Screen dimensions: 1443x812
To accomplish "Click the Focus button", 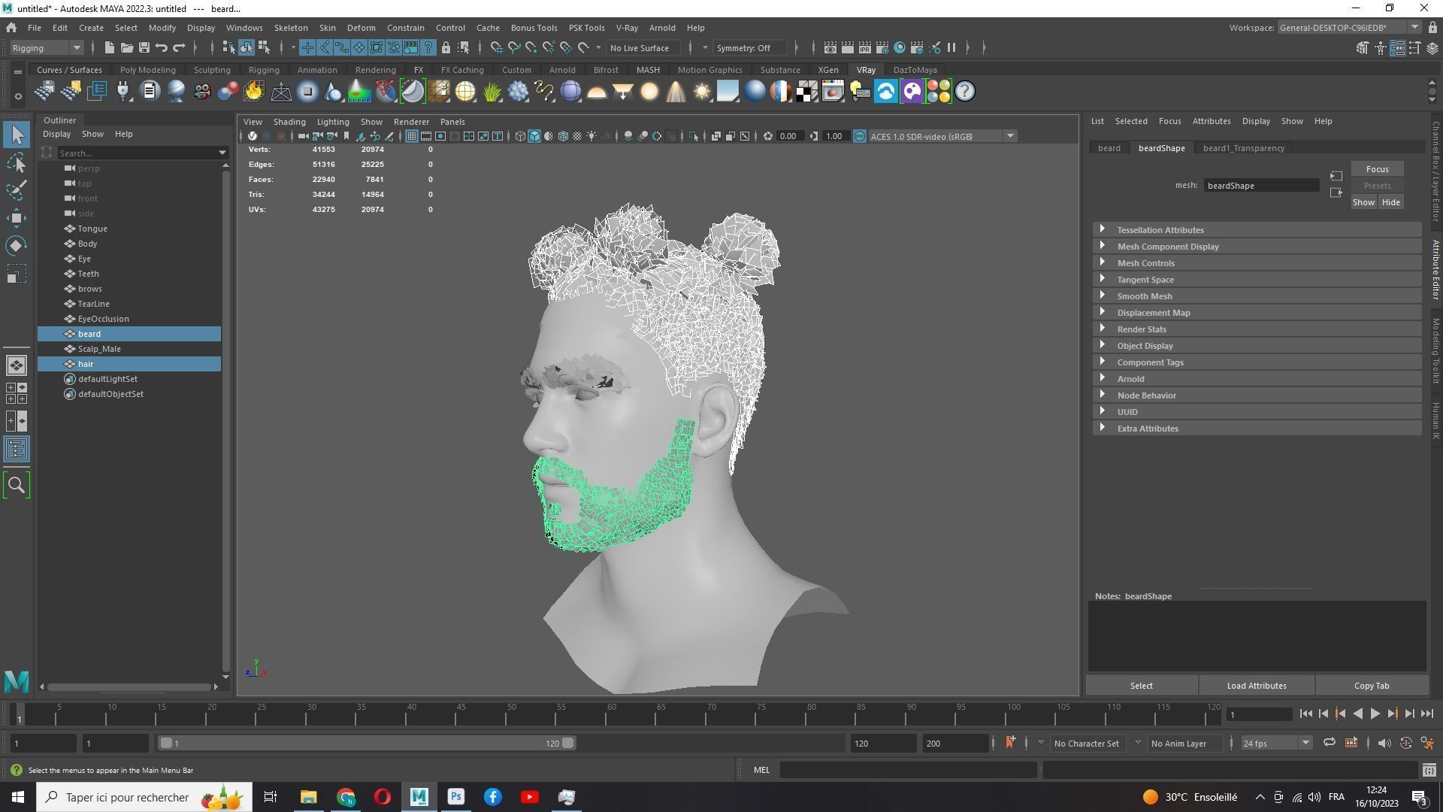I will tap(1377, 169).
